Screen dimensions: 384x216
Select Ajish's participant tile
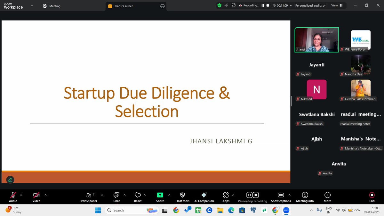click(316, 139)
